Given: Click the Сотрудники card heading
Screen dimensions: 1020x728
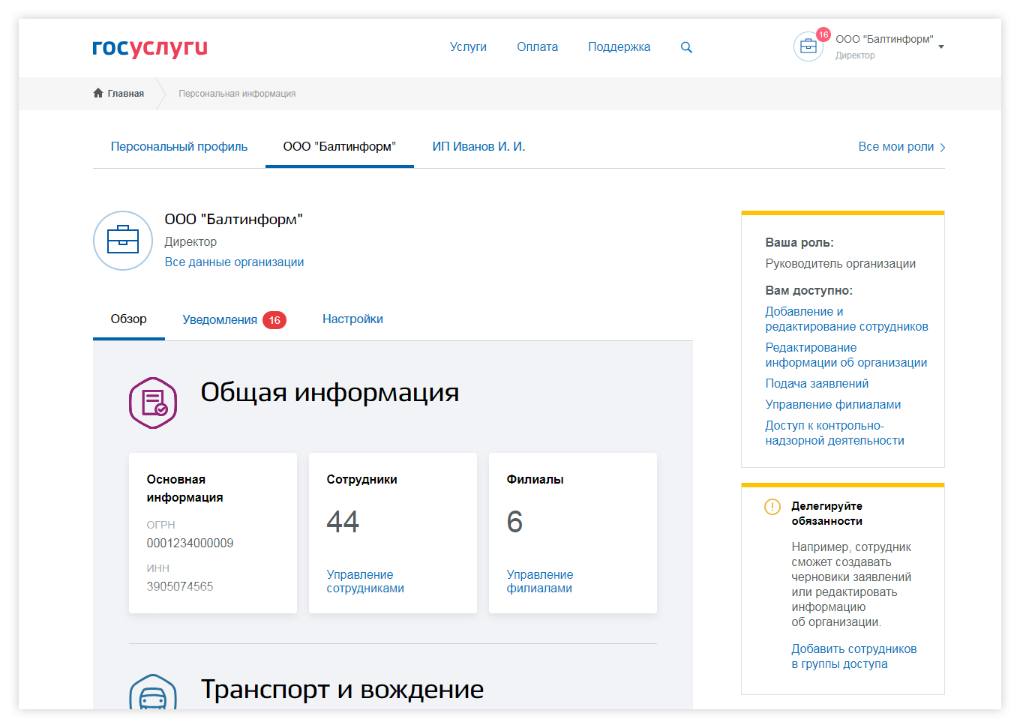Looking at the screenshot, I should tap(361, 480).
